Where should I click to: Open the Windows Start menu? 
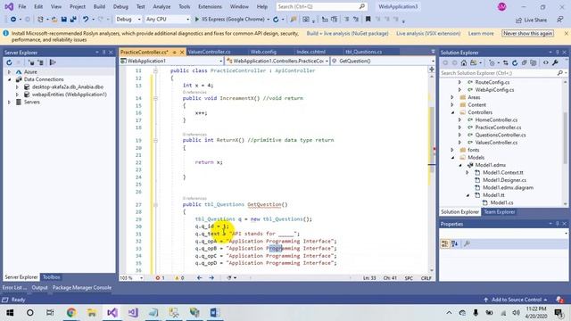point(10,313)
